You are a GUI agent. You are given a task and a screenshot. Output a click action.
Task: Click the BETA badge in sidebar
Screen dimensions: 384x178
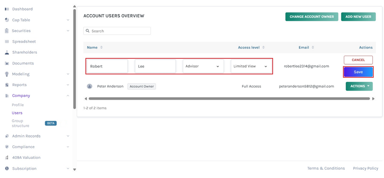[x=51, y=123]
